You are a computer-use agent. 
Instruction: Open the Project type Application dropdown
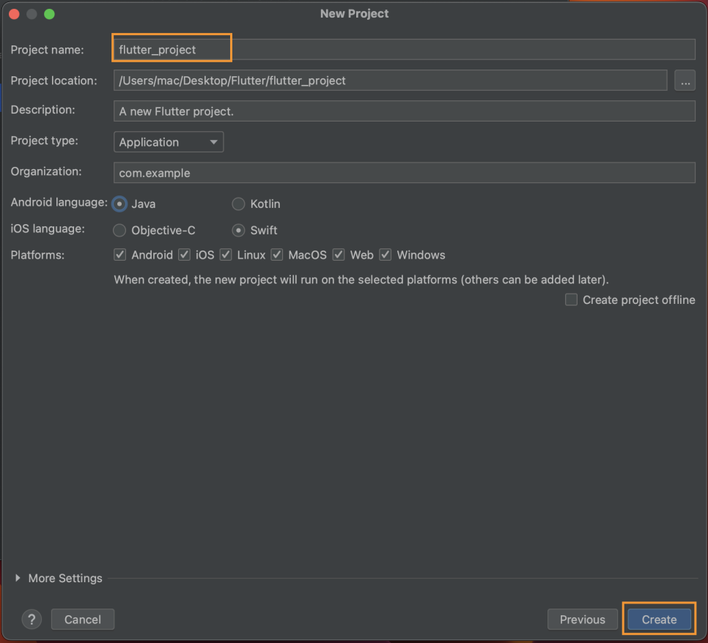tap(169, 142)
